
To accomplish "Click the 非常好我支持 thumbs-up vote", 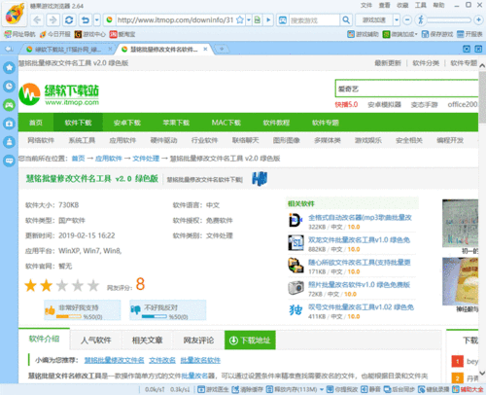I will coord(83,310).
